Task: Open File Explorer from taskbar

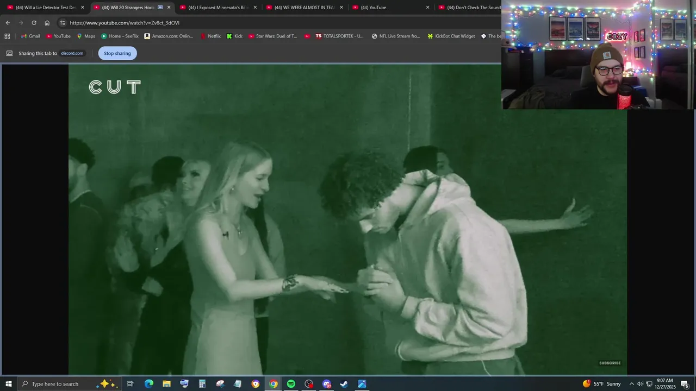Action: tap(166, 384)
